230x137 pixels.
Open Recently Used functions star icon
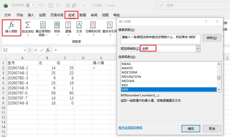pos(43,25)
